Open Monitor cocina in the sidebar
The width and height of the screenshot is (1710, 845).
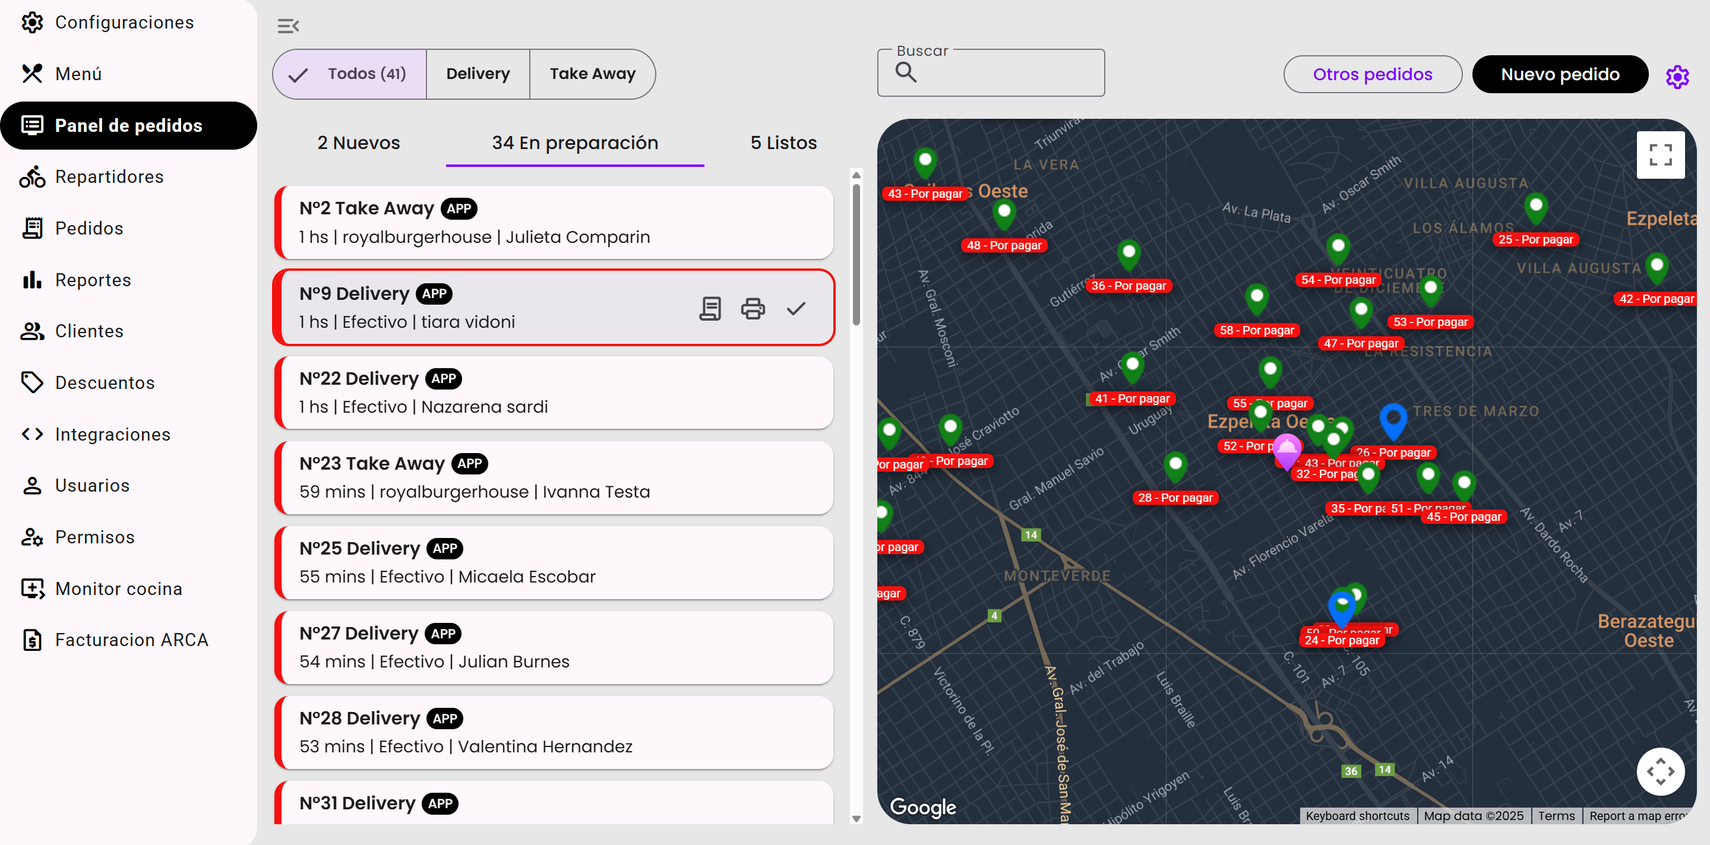(118, 588)
